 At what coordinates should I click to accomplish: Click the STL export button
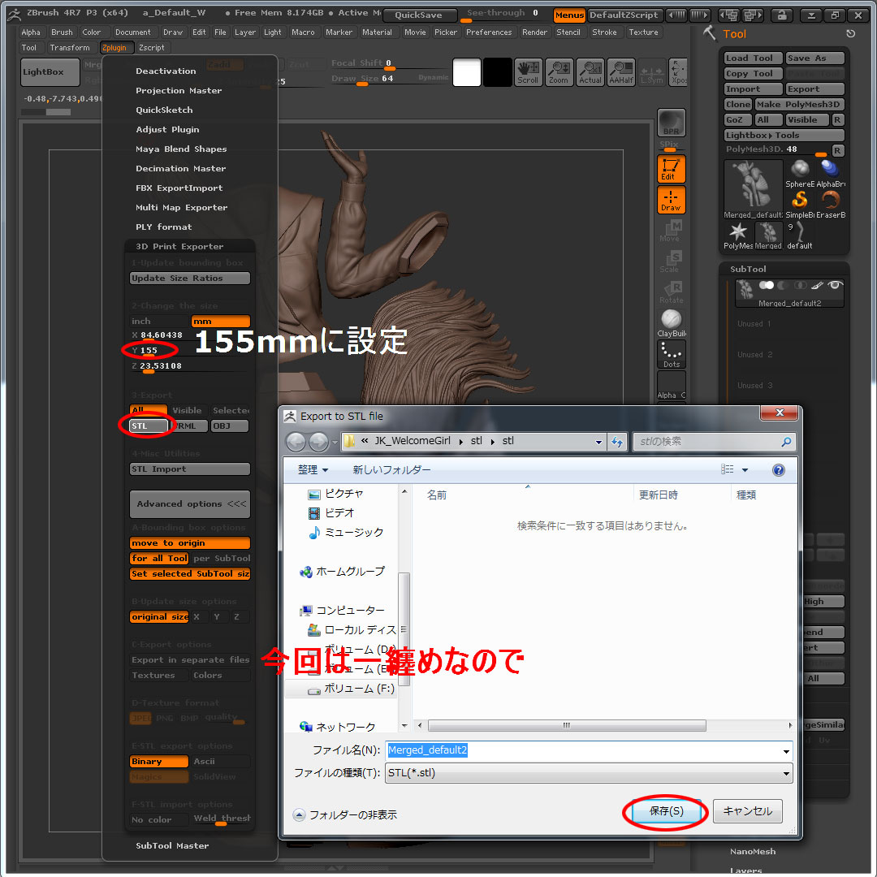[x=149, y=426]
